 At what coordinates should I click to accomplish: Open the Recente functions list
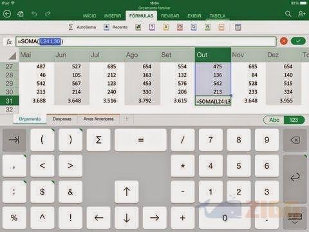click(115, 27)
